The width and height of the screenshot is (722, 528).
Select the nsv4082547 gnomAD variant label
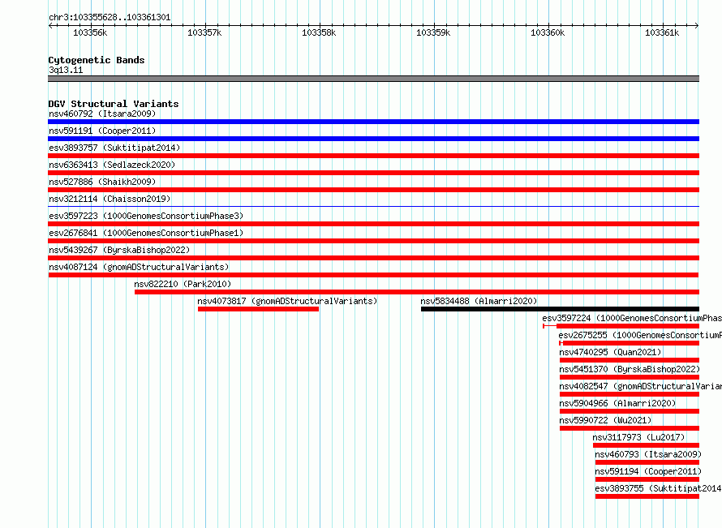[641, 386]
